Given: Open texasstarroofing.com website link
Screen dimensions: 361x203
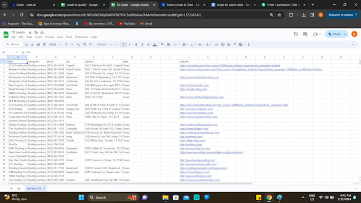Looking at the screenshot, I should (199, 117).
